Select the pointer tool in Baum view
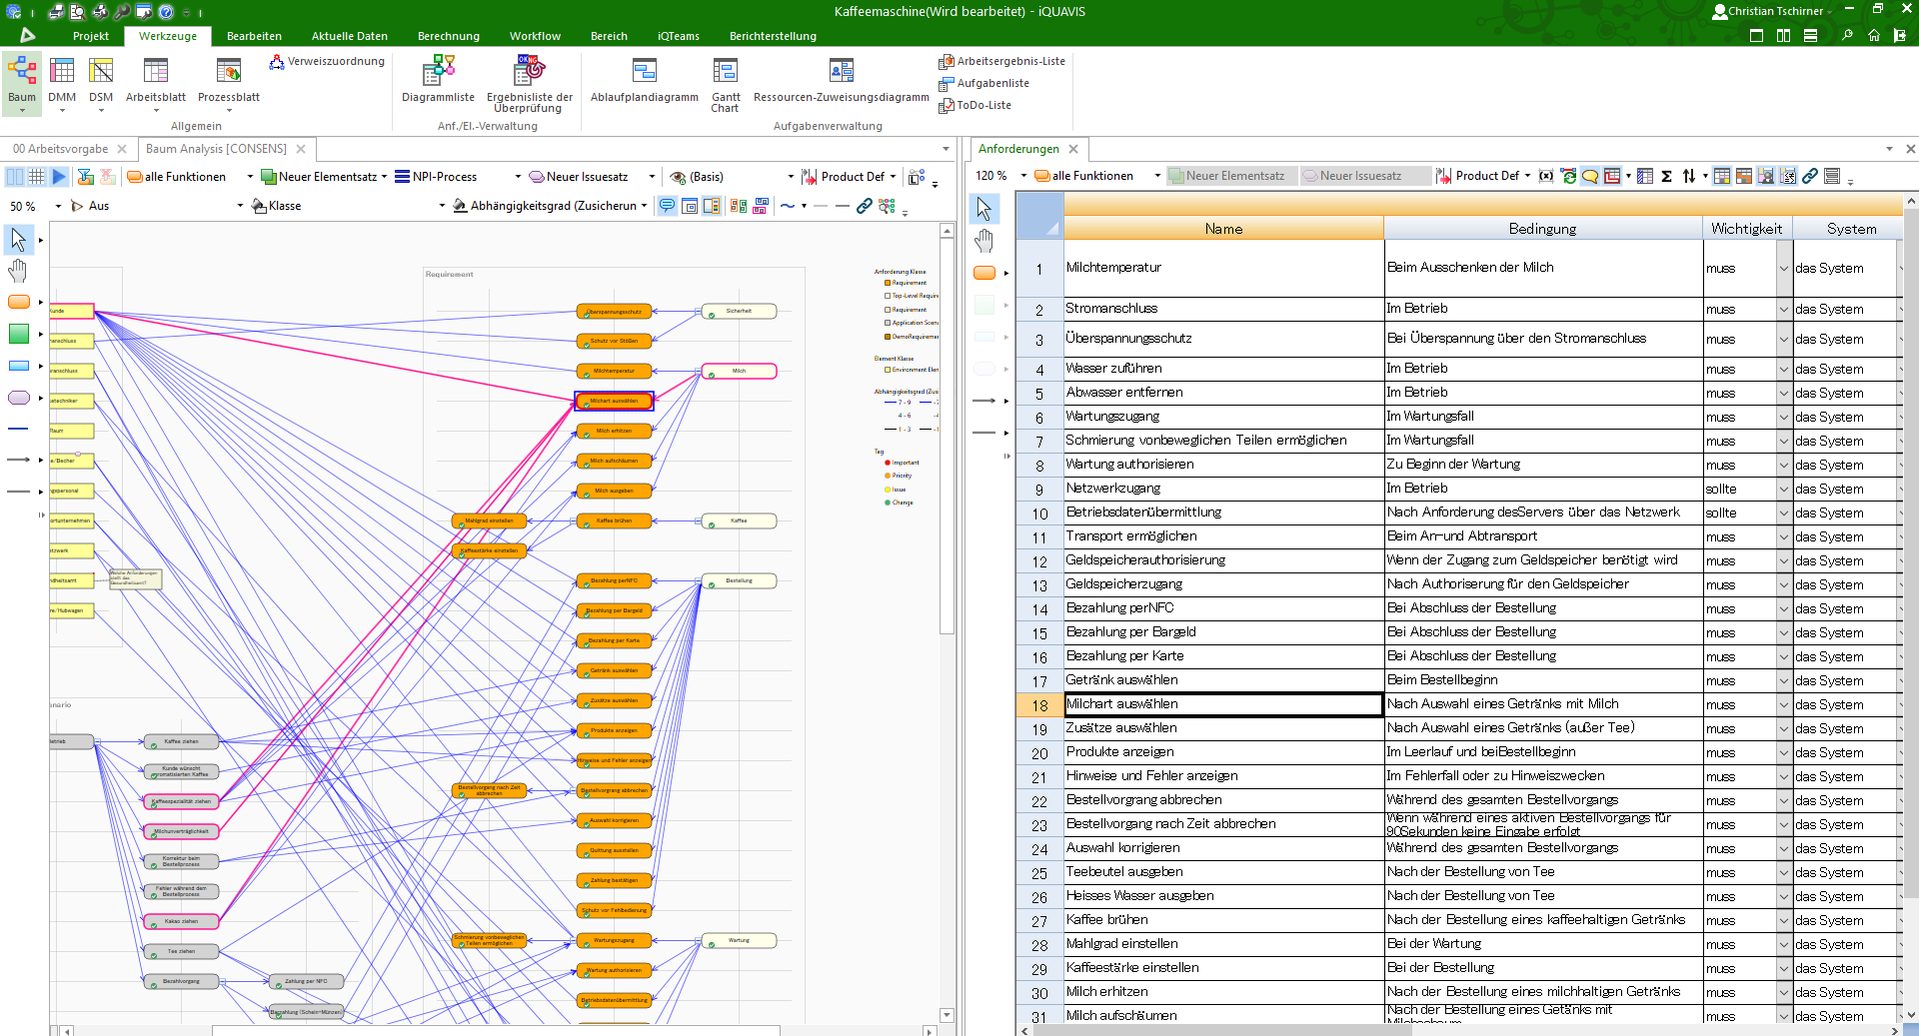 coord(18,239)
